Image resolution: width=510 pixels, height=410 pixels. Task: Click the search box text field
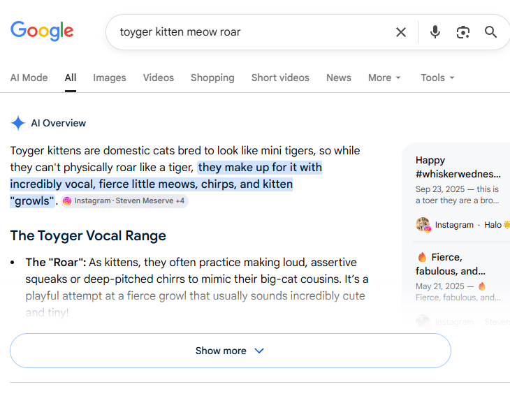(254, 32)
